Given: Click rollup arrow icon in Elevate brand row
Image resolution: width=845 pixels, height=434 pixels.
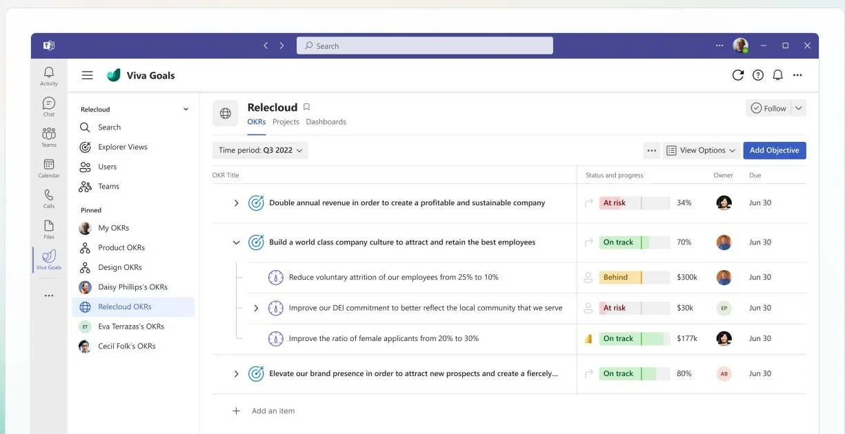Looking at the screenshot, I should click(588, 373).
